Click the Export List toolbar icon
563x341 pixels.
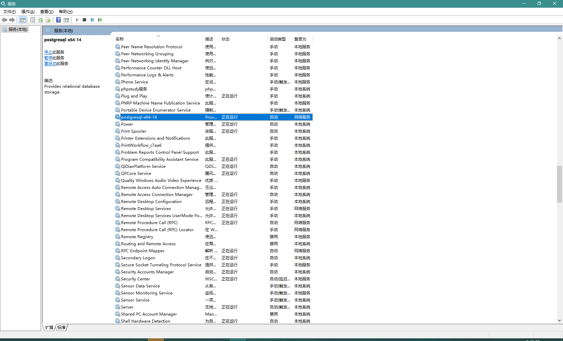click(48, 20)
